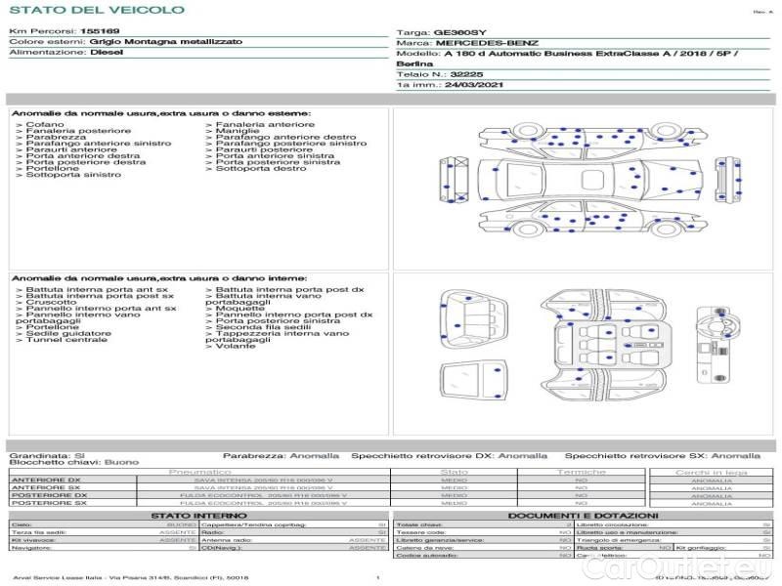
Task: Select 'Seconda fila sedili' entry
Action: 263,327
